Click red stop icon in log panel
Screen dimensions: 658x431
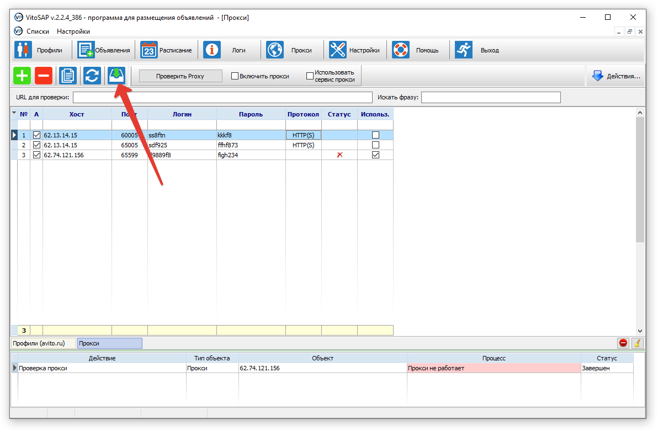point(623,343)
